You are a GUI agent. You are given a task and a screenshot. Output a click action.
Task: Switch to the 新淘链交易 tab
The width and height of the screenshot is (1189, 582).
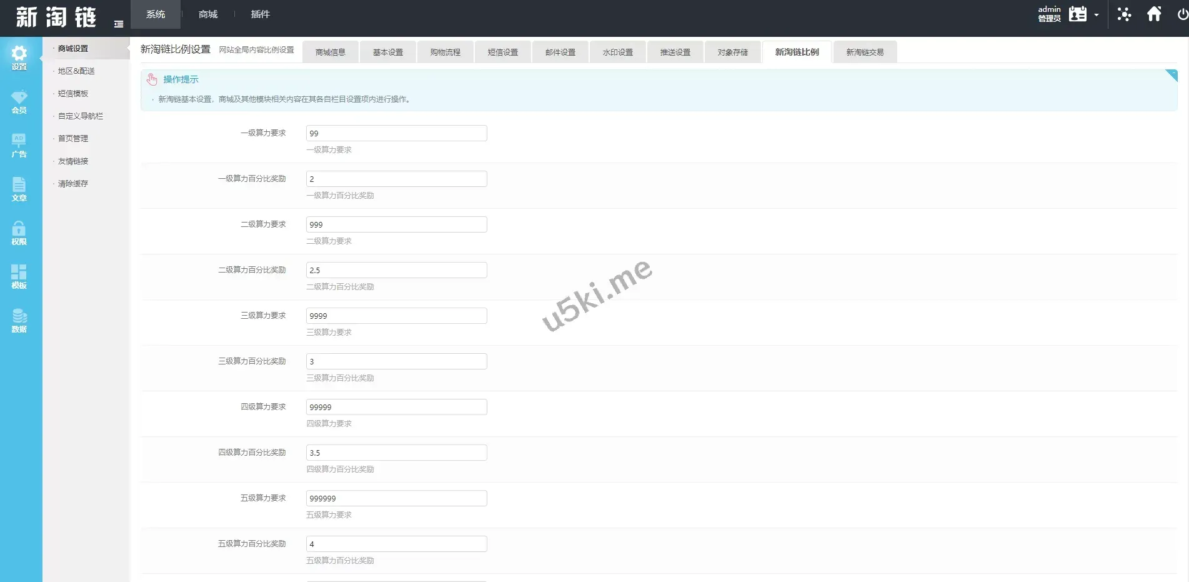[x=865, y=53]
